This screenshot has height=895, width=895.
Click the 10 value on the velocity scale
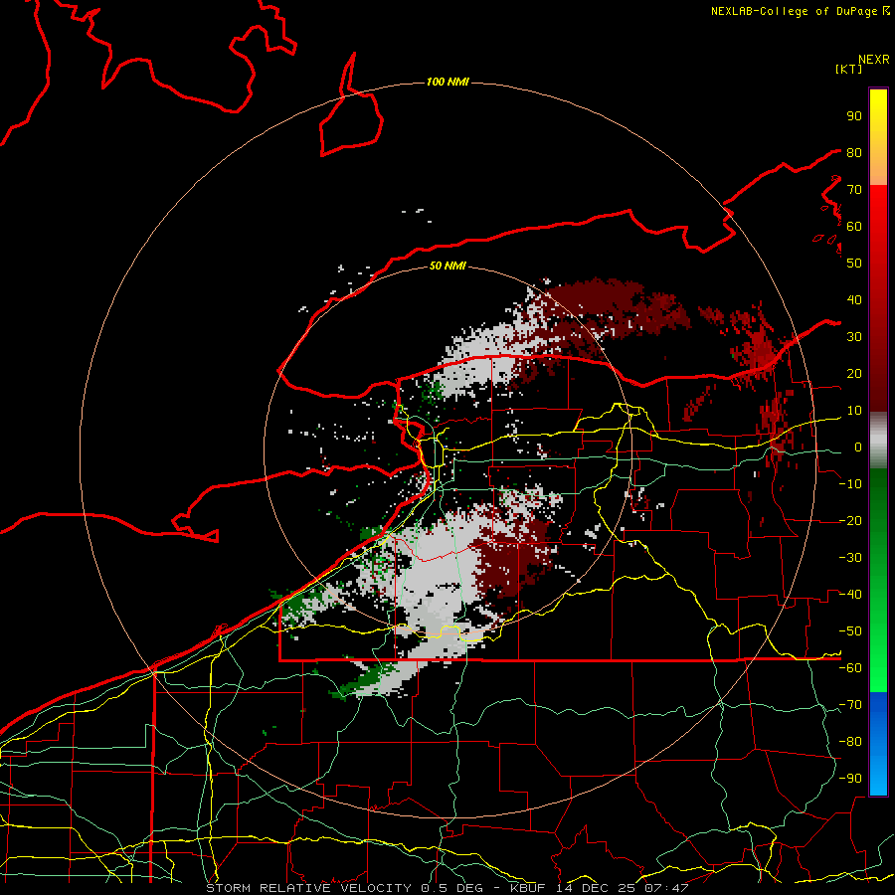coord(854,411)
